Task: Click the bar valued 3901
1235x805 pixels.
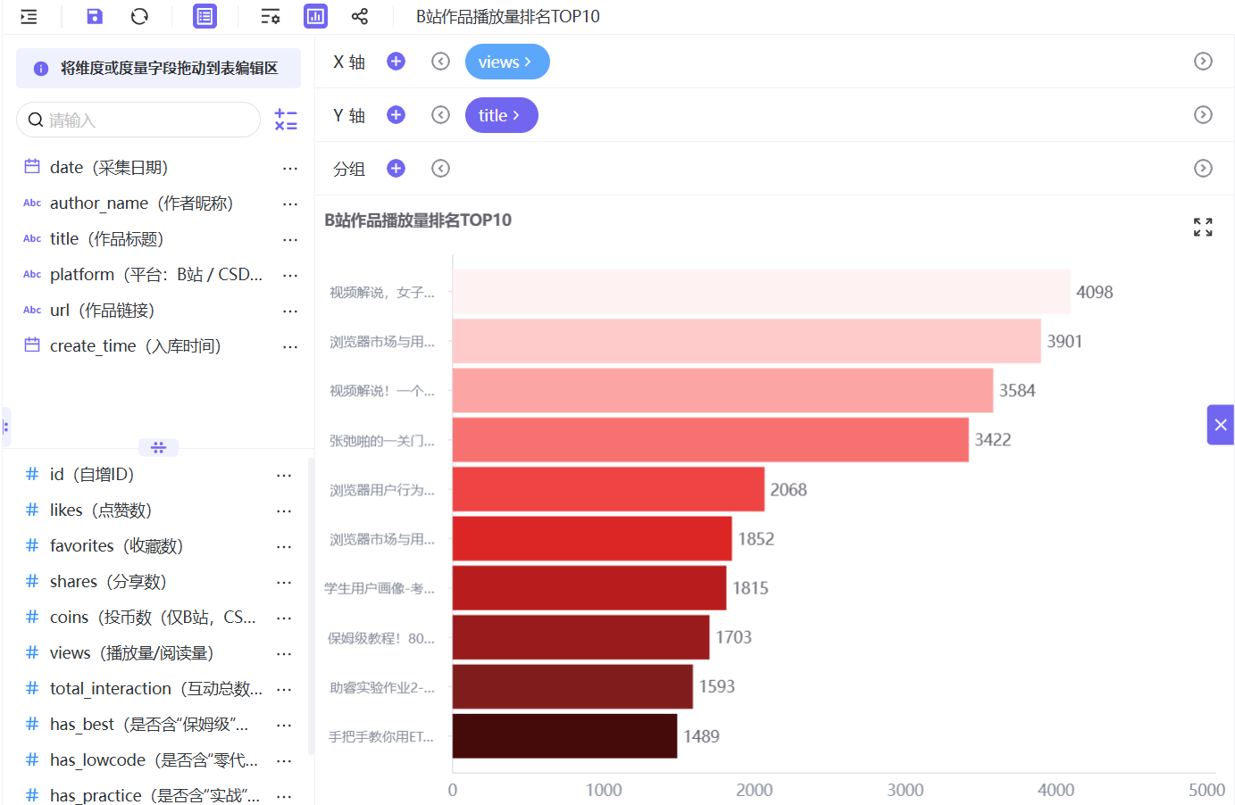Action: [x=747, y=341]
